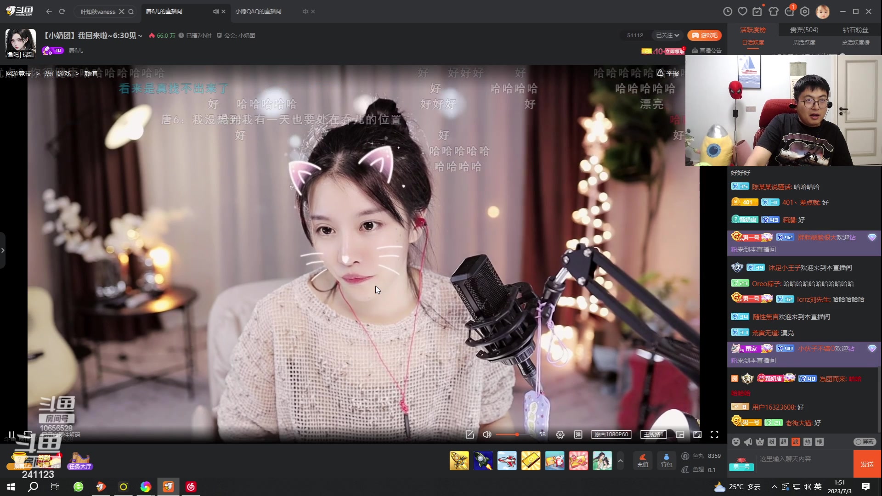Image resolution: width=882 pixels, height=496 pixels.
Task: Enter fullscreen mode
Action: click(714, 434)
